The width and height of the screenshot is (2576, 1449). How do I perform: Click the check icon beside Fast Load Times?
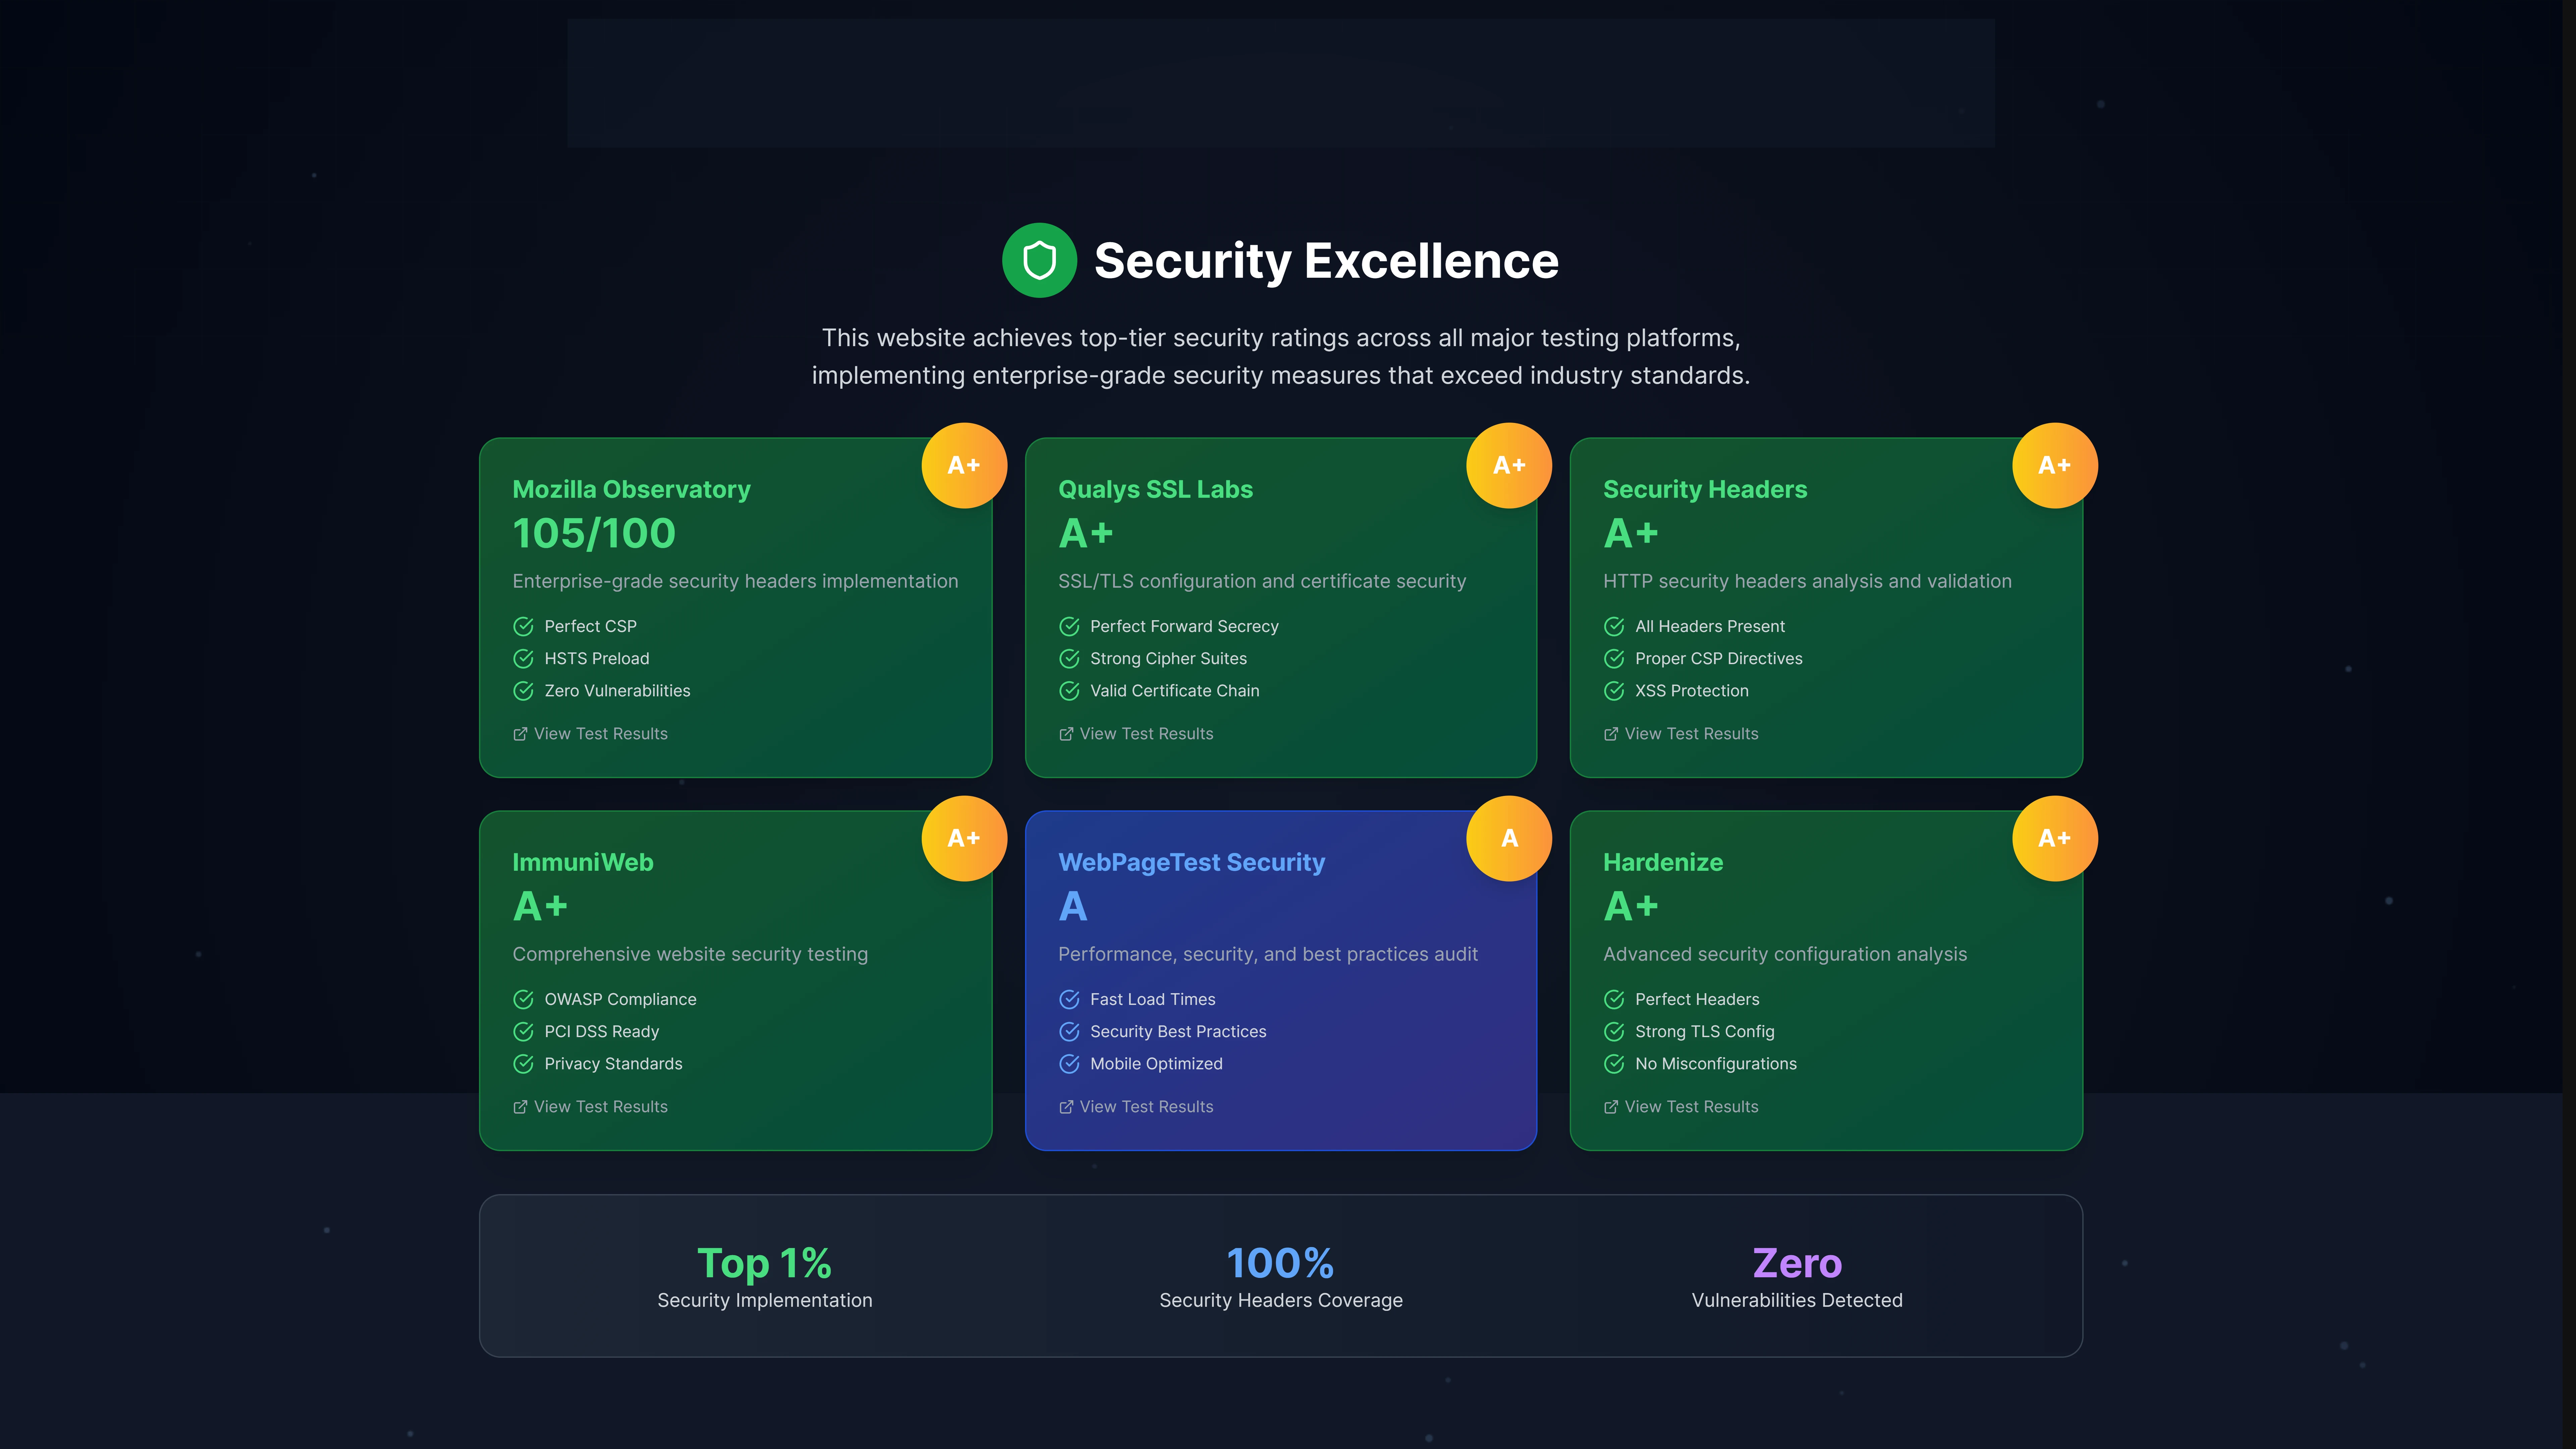[1069, 999]
